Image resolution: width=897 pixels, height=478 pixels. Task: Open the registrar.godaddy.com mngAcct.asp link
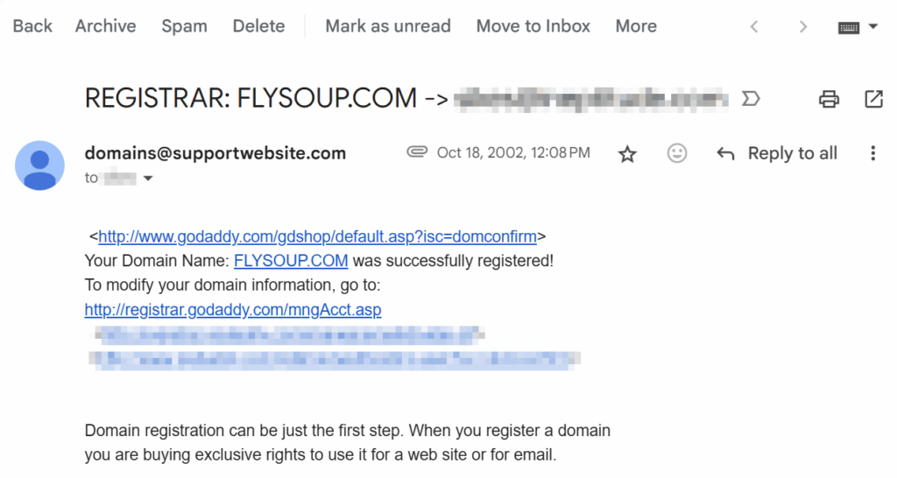[x=233, y=309]
